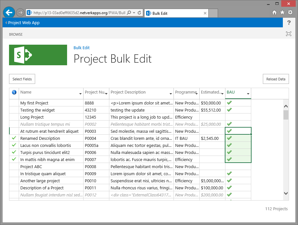
Task: Open browser settings gear icon
Action: click(290, 13)
